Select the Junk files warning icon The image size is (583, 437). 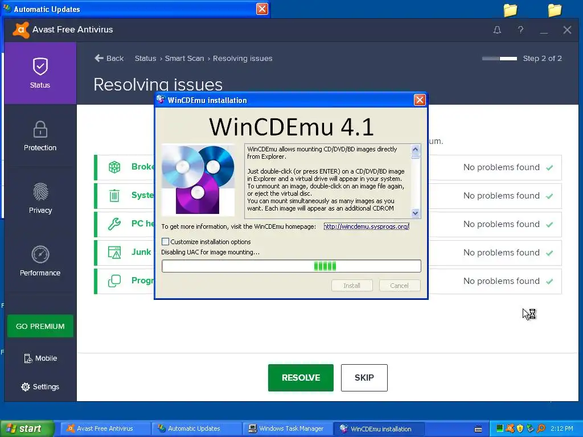114,252
